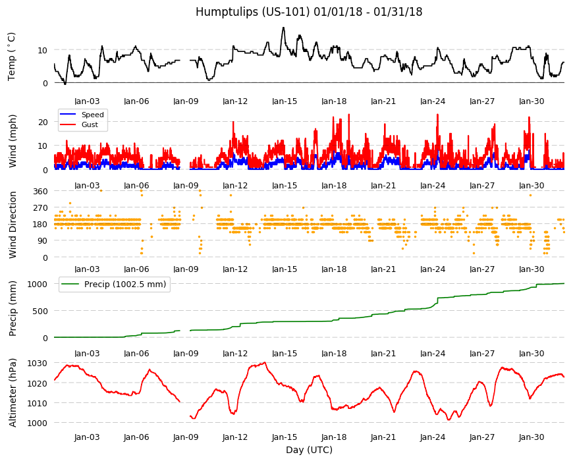Click the Precip (mm) axis label
573x461 pixels.
pos(12,309)
